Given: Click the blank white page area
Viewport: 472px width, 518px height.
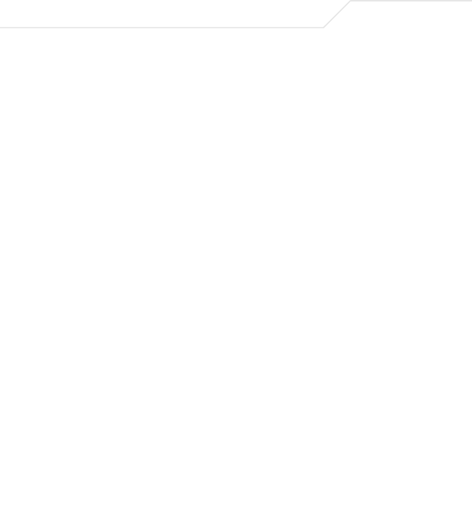Looking at the screenshot, I should tap(236, 273).
